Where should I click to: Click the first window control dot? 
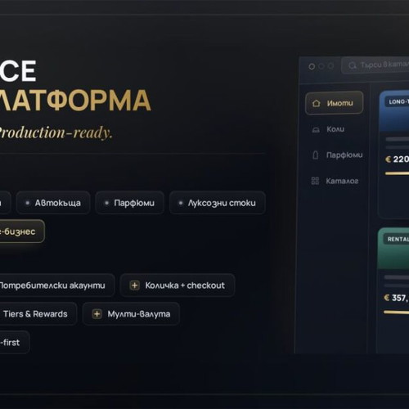tap(312, 66)
